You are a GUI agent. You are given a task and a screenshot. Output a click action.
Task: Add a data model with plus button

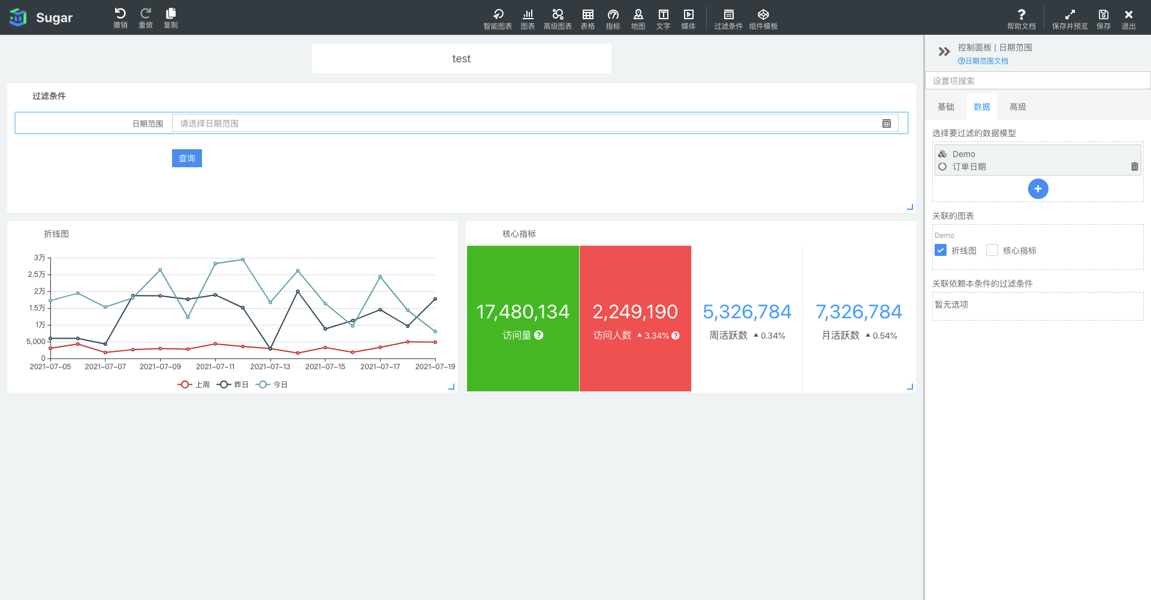pyautogui.click(x=1038, y=189)
